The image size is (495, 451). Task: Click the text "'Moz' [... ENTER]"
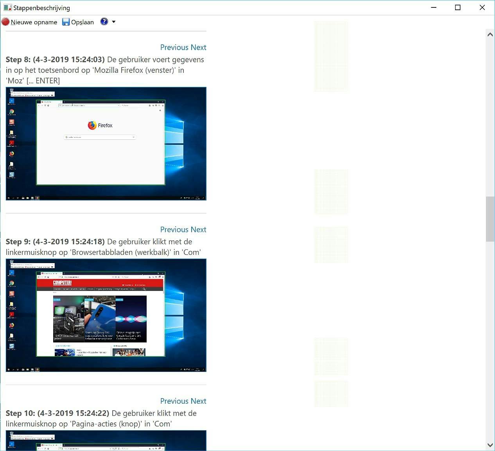(x=33, y=81)
